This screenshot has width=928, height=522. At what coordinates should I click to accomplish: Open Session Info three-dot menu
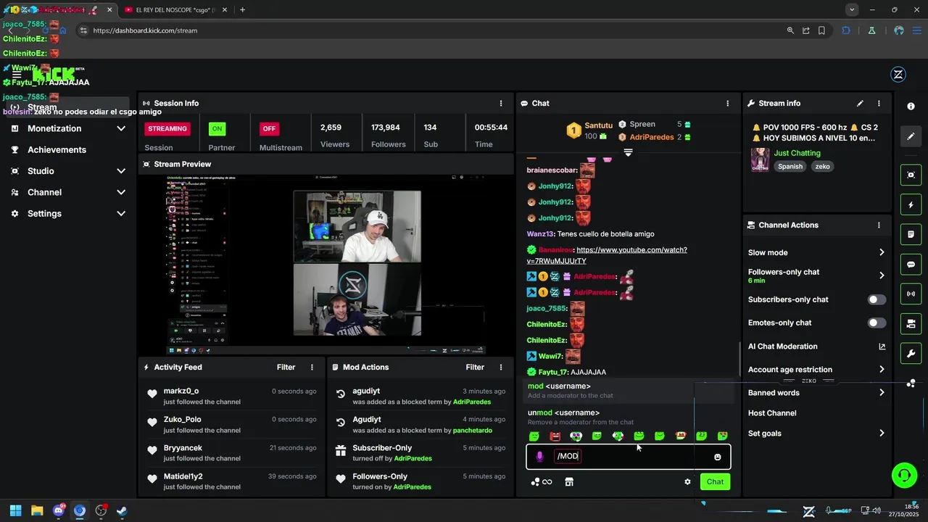[x=501, y=104]
